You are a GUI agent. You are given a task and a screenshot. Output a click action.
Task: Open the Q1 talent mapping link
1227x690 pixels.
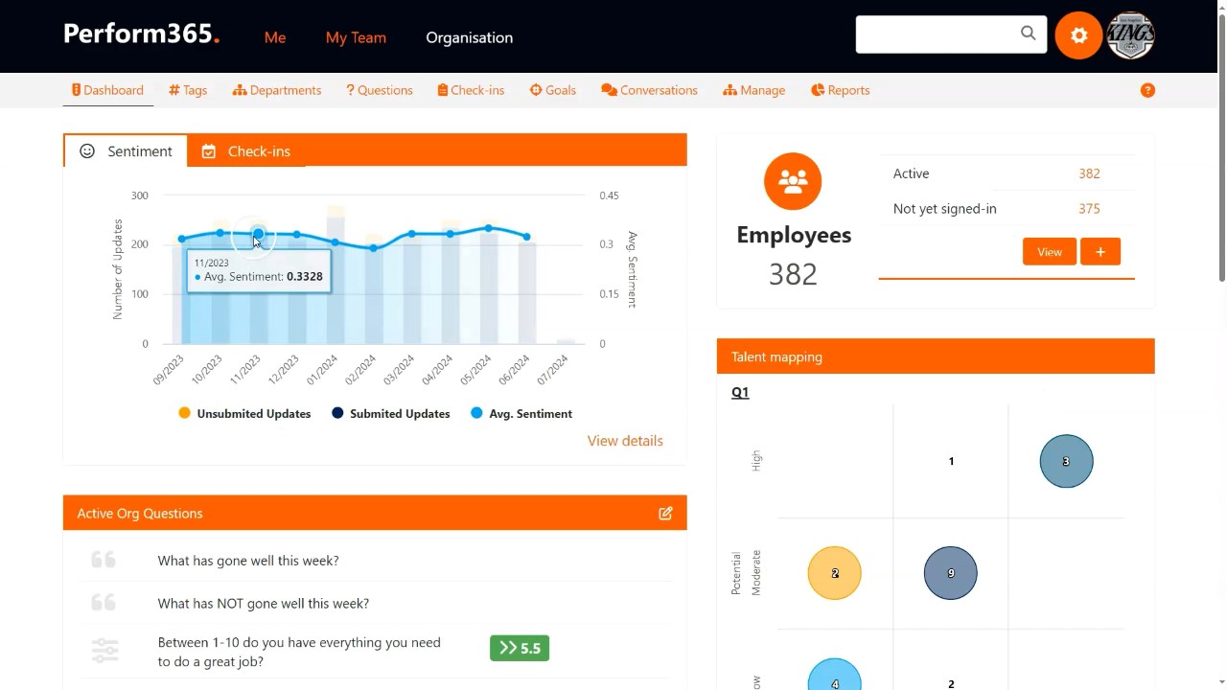point(740,392)
